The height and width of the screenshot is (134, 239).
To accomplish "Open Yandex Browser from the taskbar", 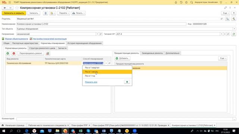I will pos(34,131).
